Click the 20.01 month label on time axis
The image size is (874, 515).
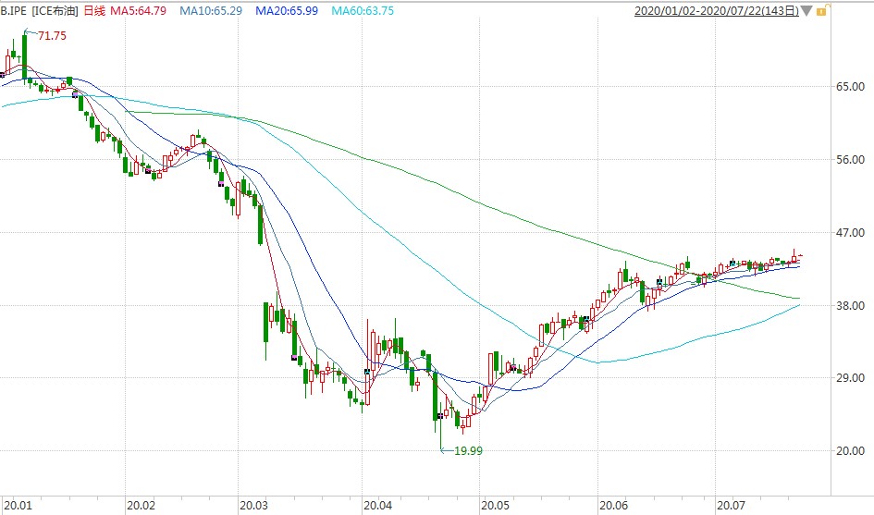click(x=18, y=506)
